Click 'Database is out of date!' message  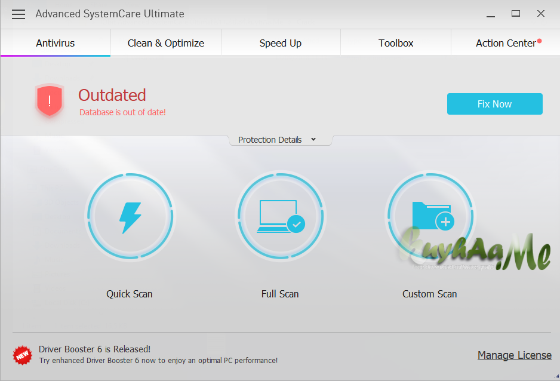tap(122, 112)
